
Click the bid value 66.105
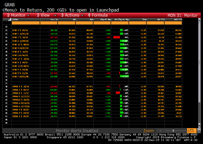point(72,87)
